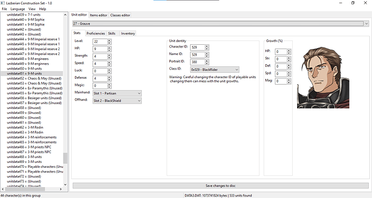Open the View menu
Viewport: 372px width, 198px height.
[x=32, y=9]
